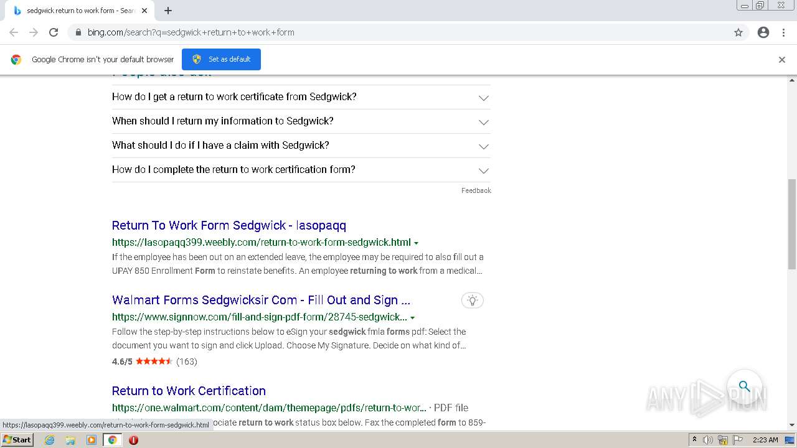Click the floating search magnifier button
The height and width of the screenshot is (448, 797).
point(745,386)
